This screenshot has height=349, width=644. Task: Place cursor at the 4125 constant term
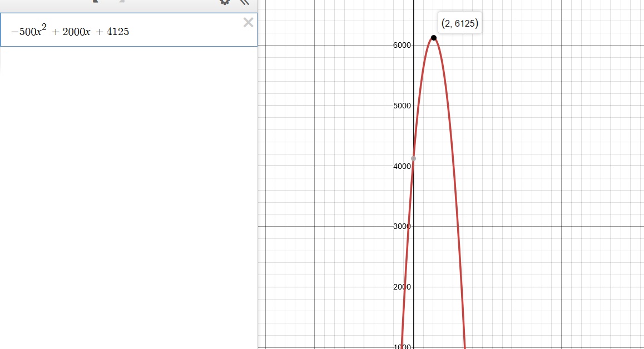pyautogui.click(x=119, y=32)
